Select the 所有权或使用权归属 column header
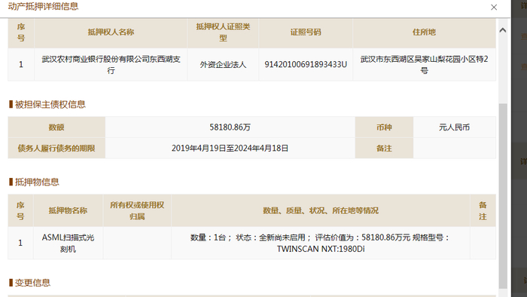The width and height of the screenshot is (527, 297). pyautogui.click(x=137, y=210)
